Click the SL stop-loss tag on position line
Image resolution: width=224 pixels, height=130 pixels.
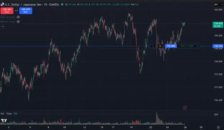(160, 46)
